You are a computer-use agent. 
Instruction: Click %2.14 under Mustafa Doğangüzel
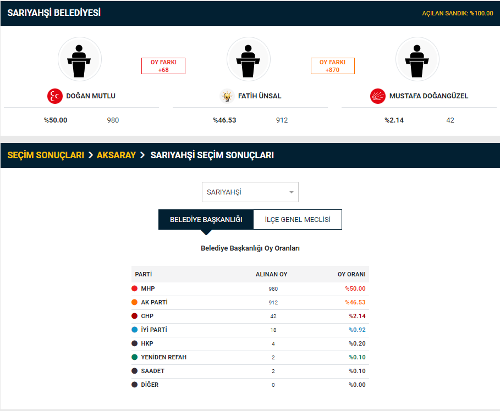394,120
